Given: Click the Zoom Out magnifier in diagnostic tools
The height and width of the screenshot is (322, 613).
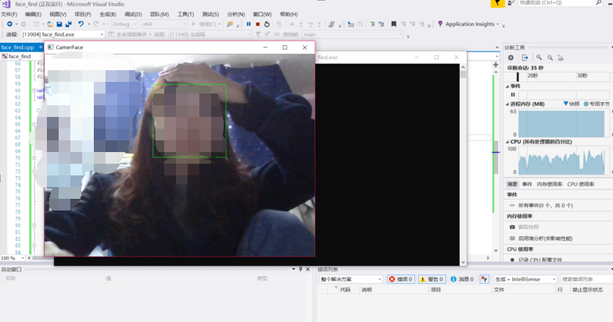Looking at the screenshot, I should point(550,58).
